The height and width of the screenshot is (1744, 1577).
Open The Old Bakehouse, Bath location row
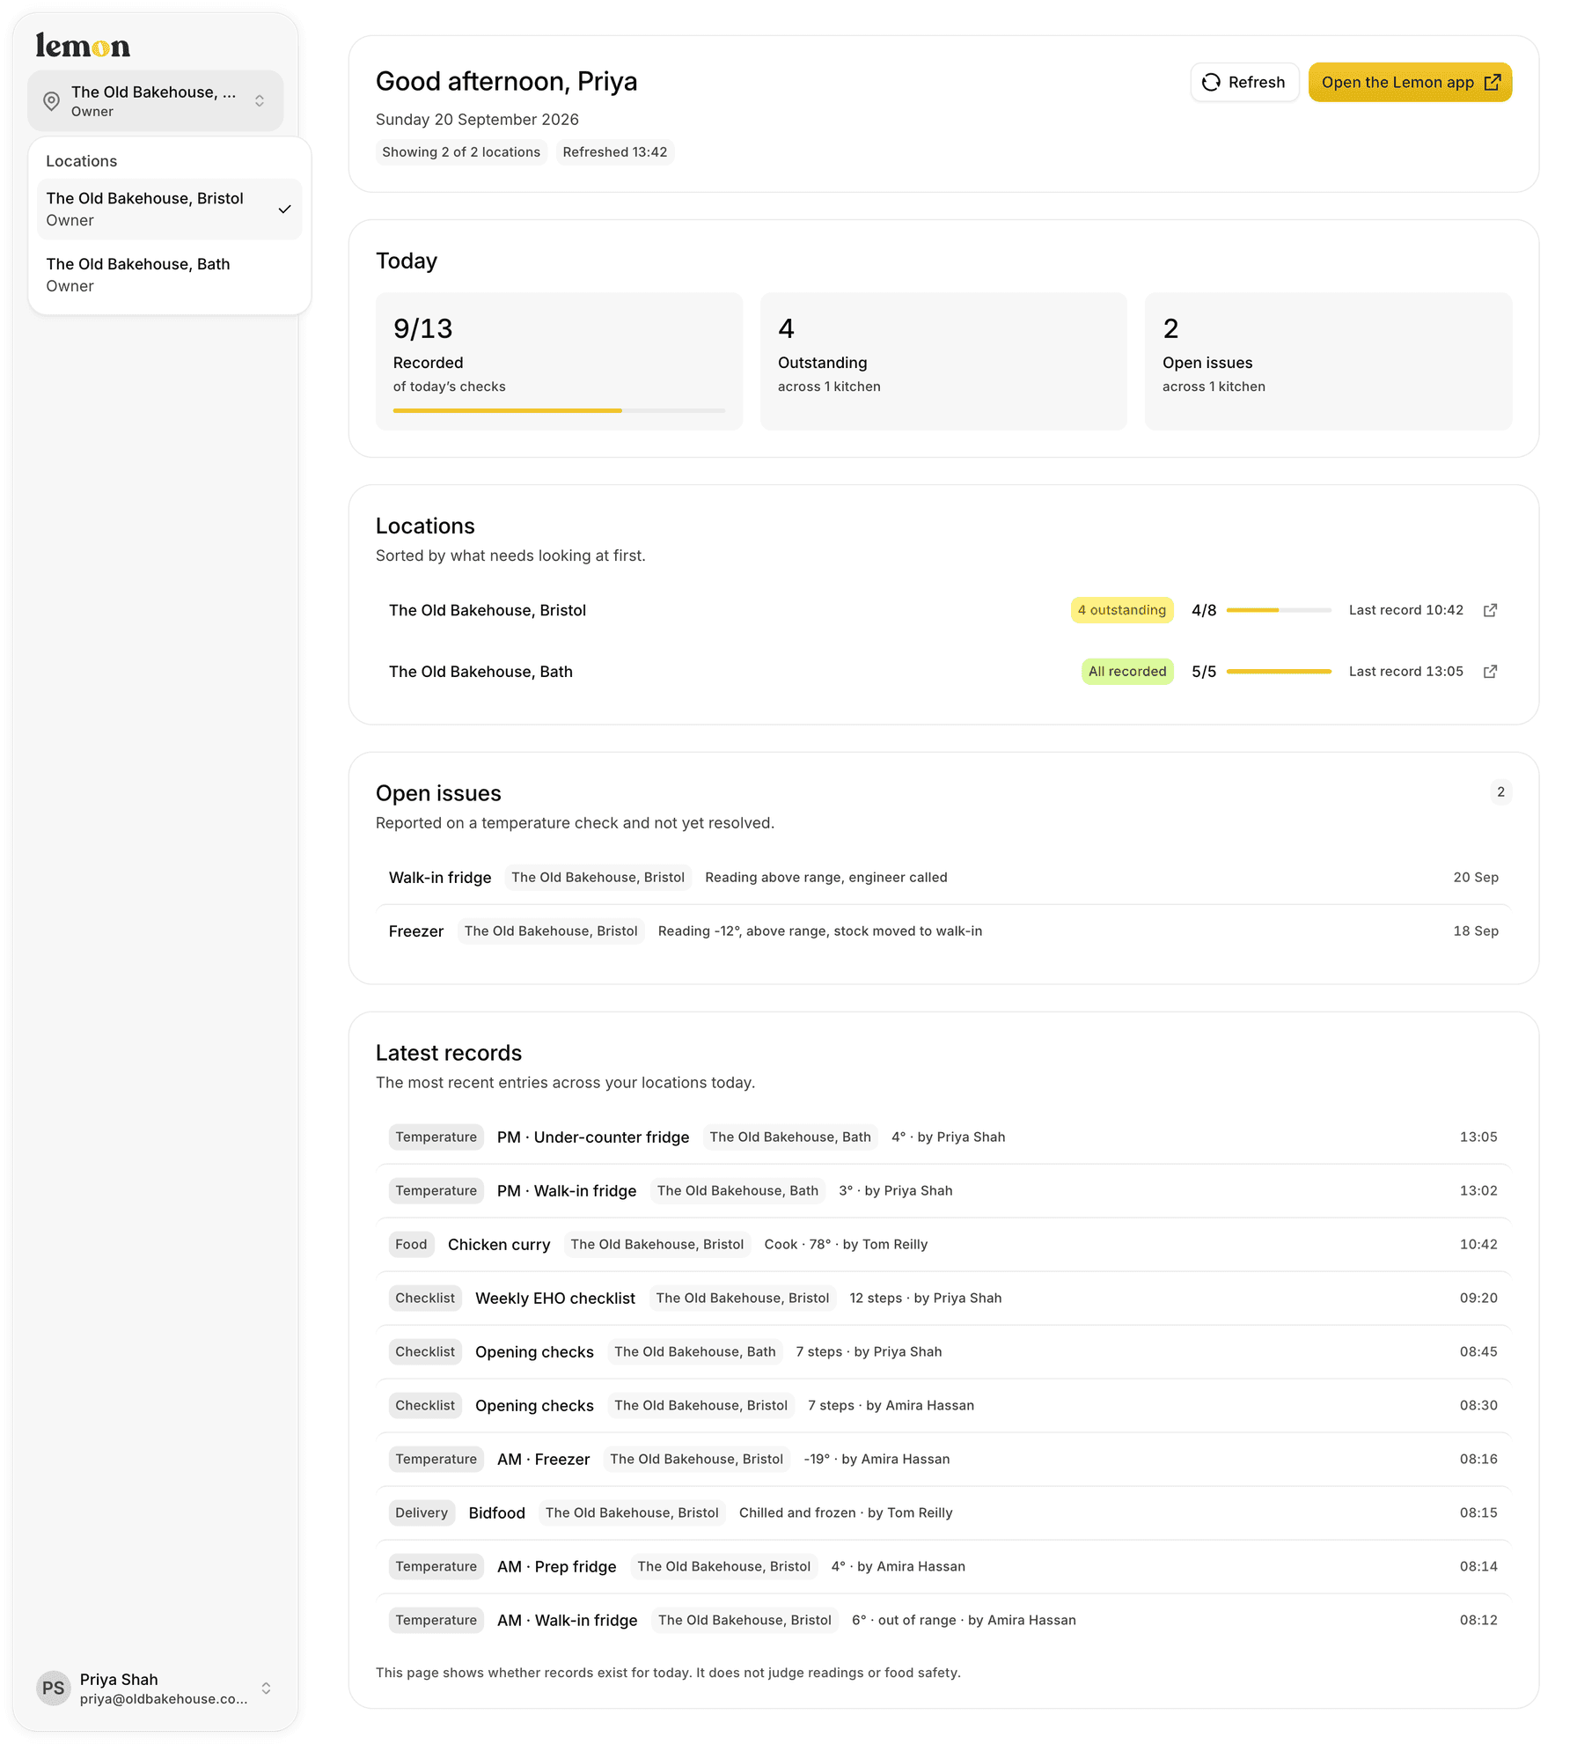(x=943, y=672)
